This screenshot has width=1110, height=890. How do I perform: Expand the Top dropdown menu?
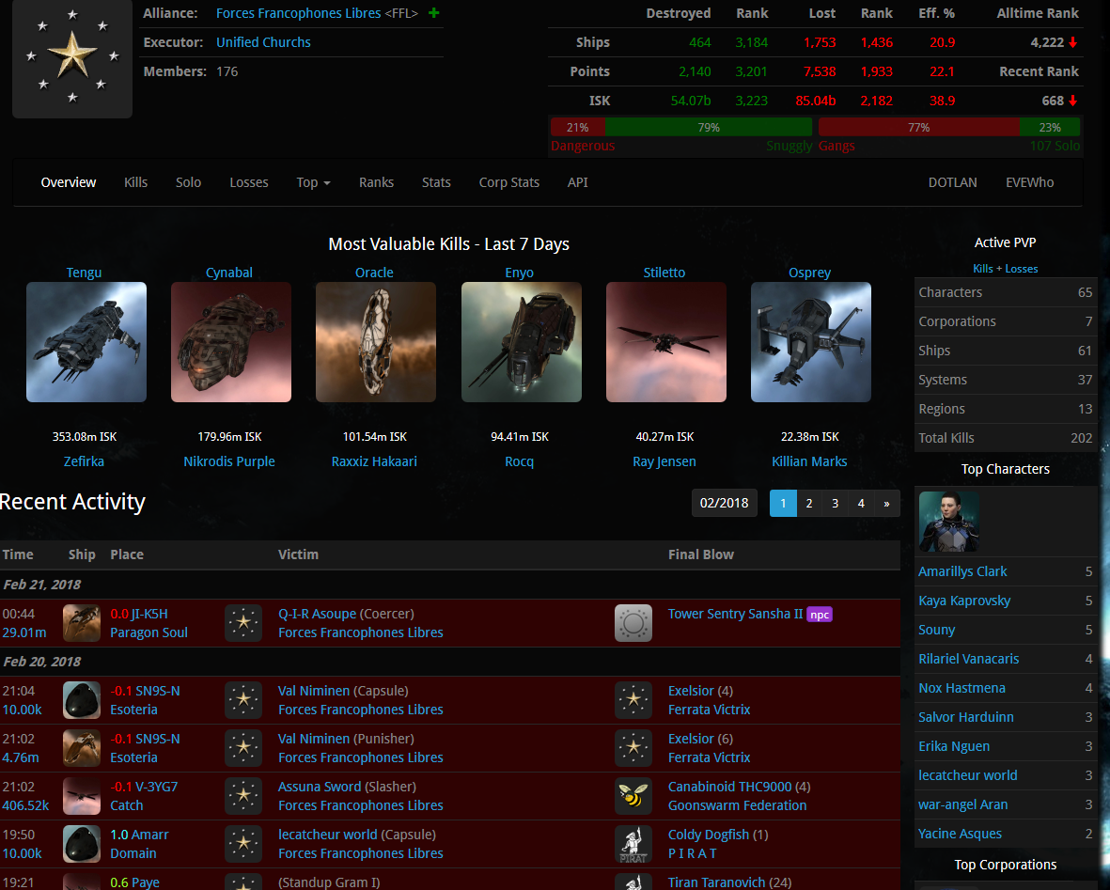pos(314,182)
